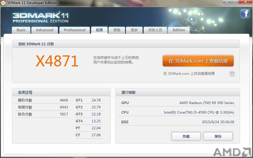Switch to the 开发人员 developer tab
The width and height of the screenshot is (253, 158).
[155, 30]
